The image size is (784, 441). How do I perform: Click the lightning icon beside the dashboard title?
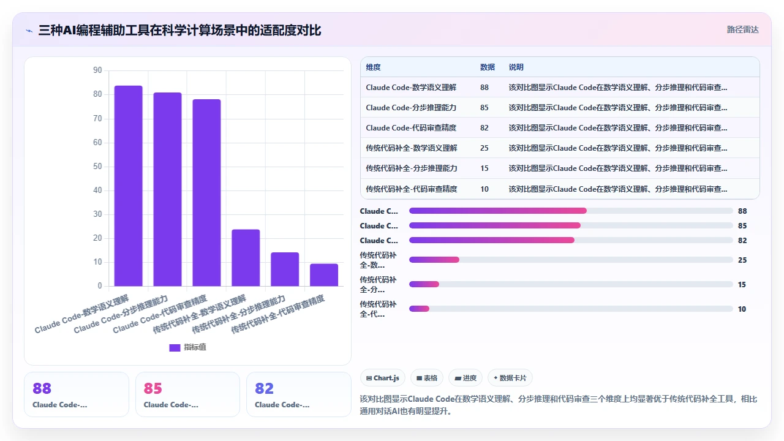tap(29, 31)
